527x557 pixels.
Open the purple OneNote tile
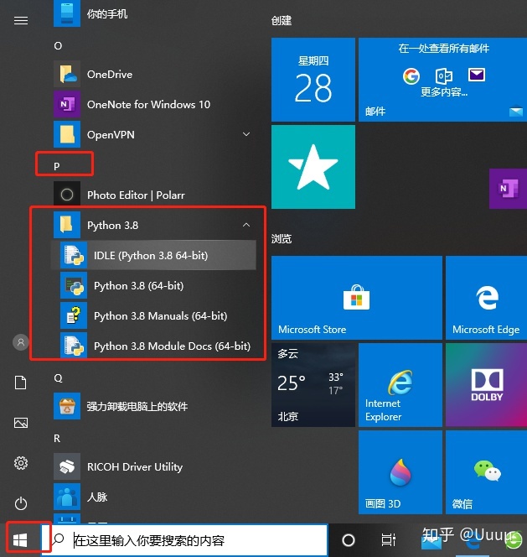[509, 189]
